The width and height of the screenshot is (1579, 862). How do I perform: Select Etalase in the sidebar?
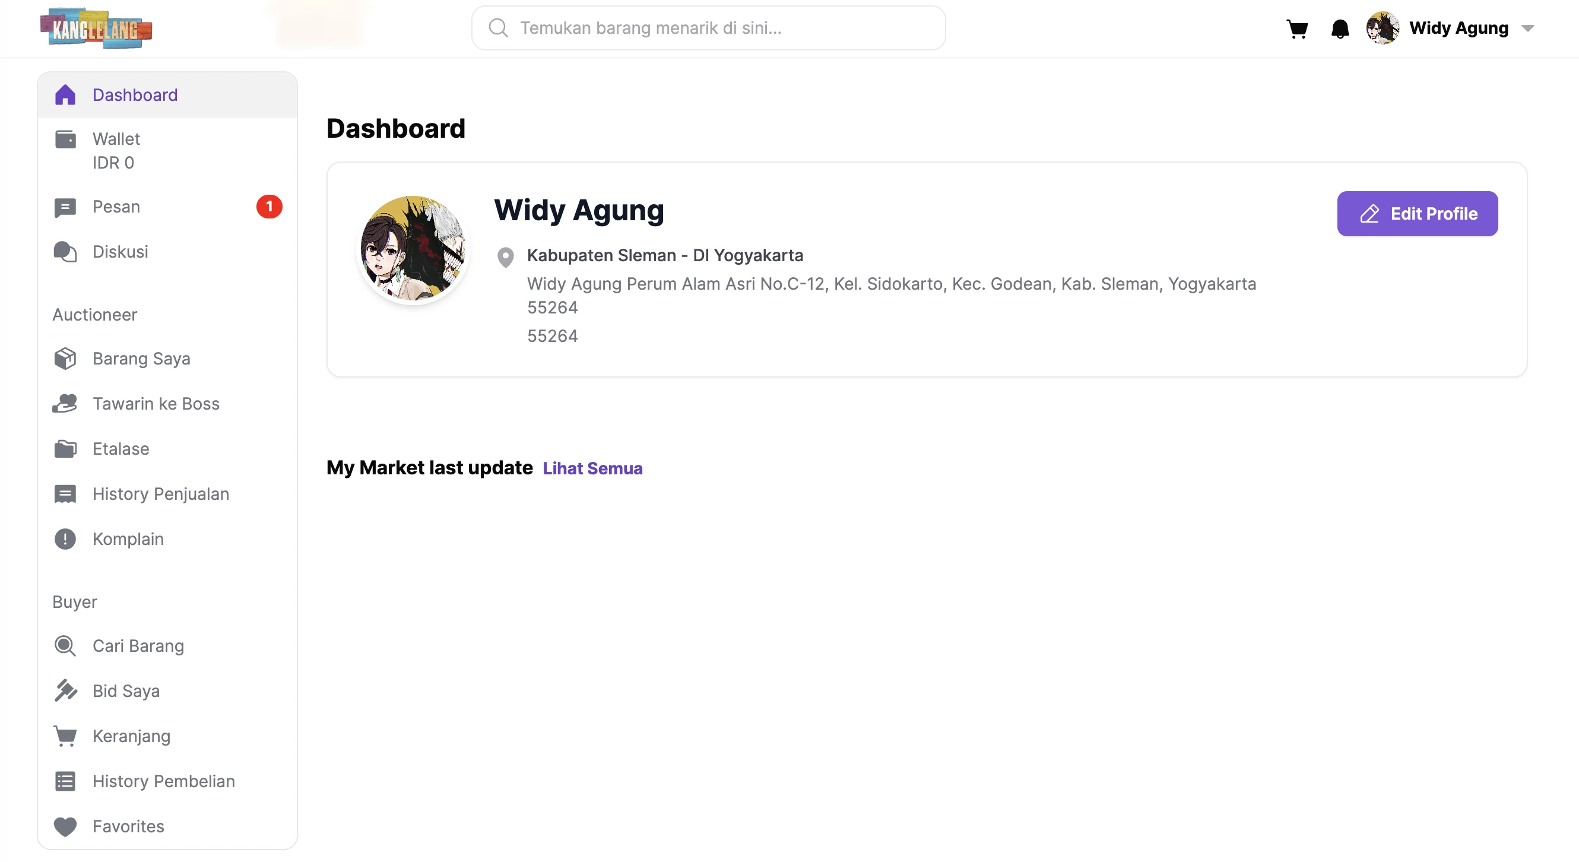(x=167, y=449)
